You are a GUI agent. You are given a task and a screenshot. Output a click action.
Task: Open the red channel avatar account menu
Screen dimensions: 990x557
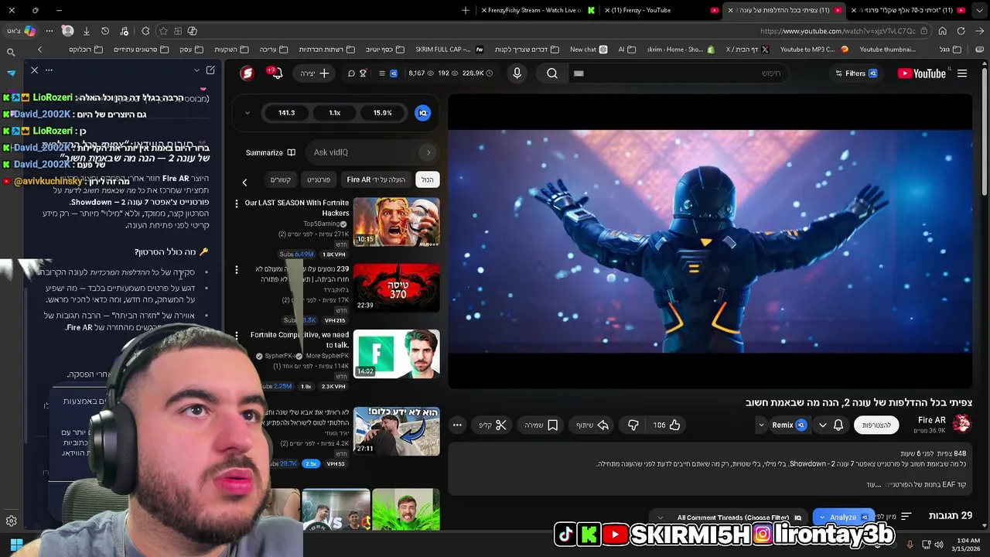click(247, 73)
